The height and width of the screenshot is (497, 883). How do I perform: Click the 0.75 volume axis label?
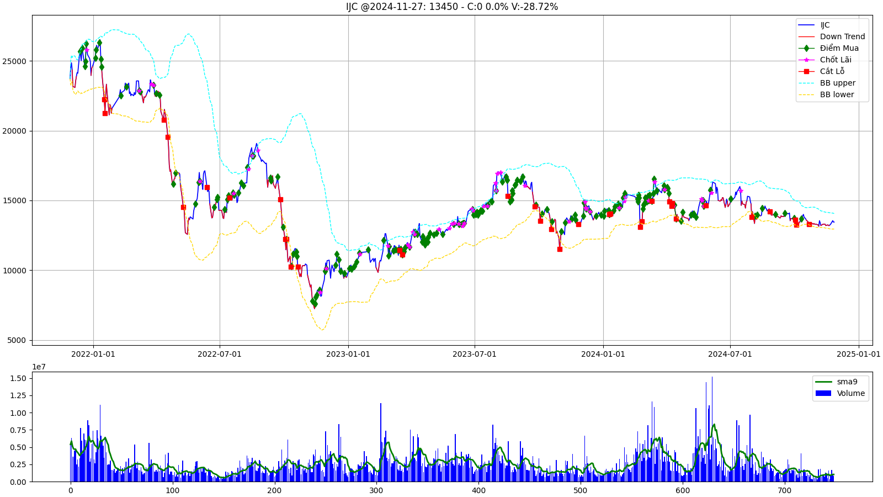click(18, 430)
